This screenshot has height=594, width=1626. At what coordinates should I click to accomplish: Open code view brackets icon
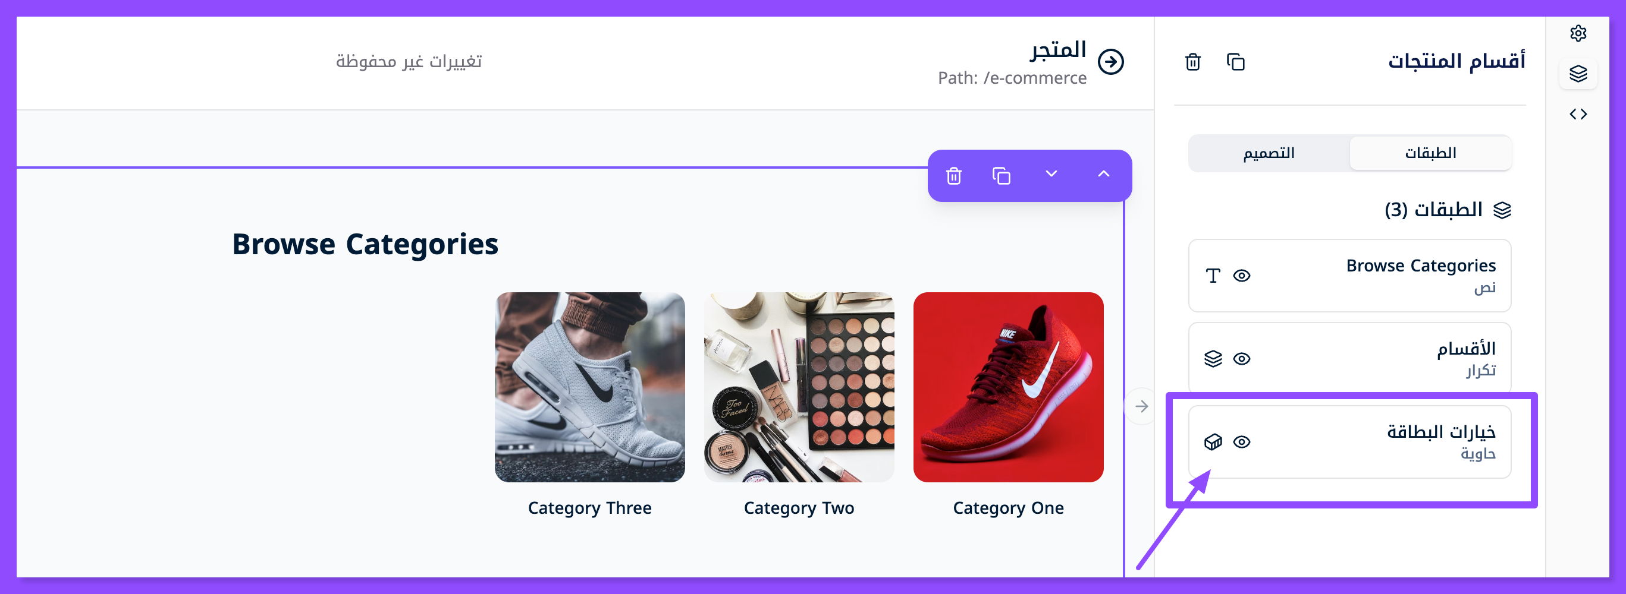click(x=1578, y=114)
